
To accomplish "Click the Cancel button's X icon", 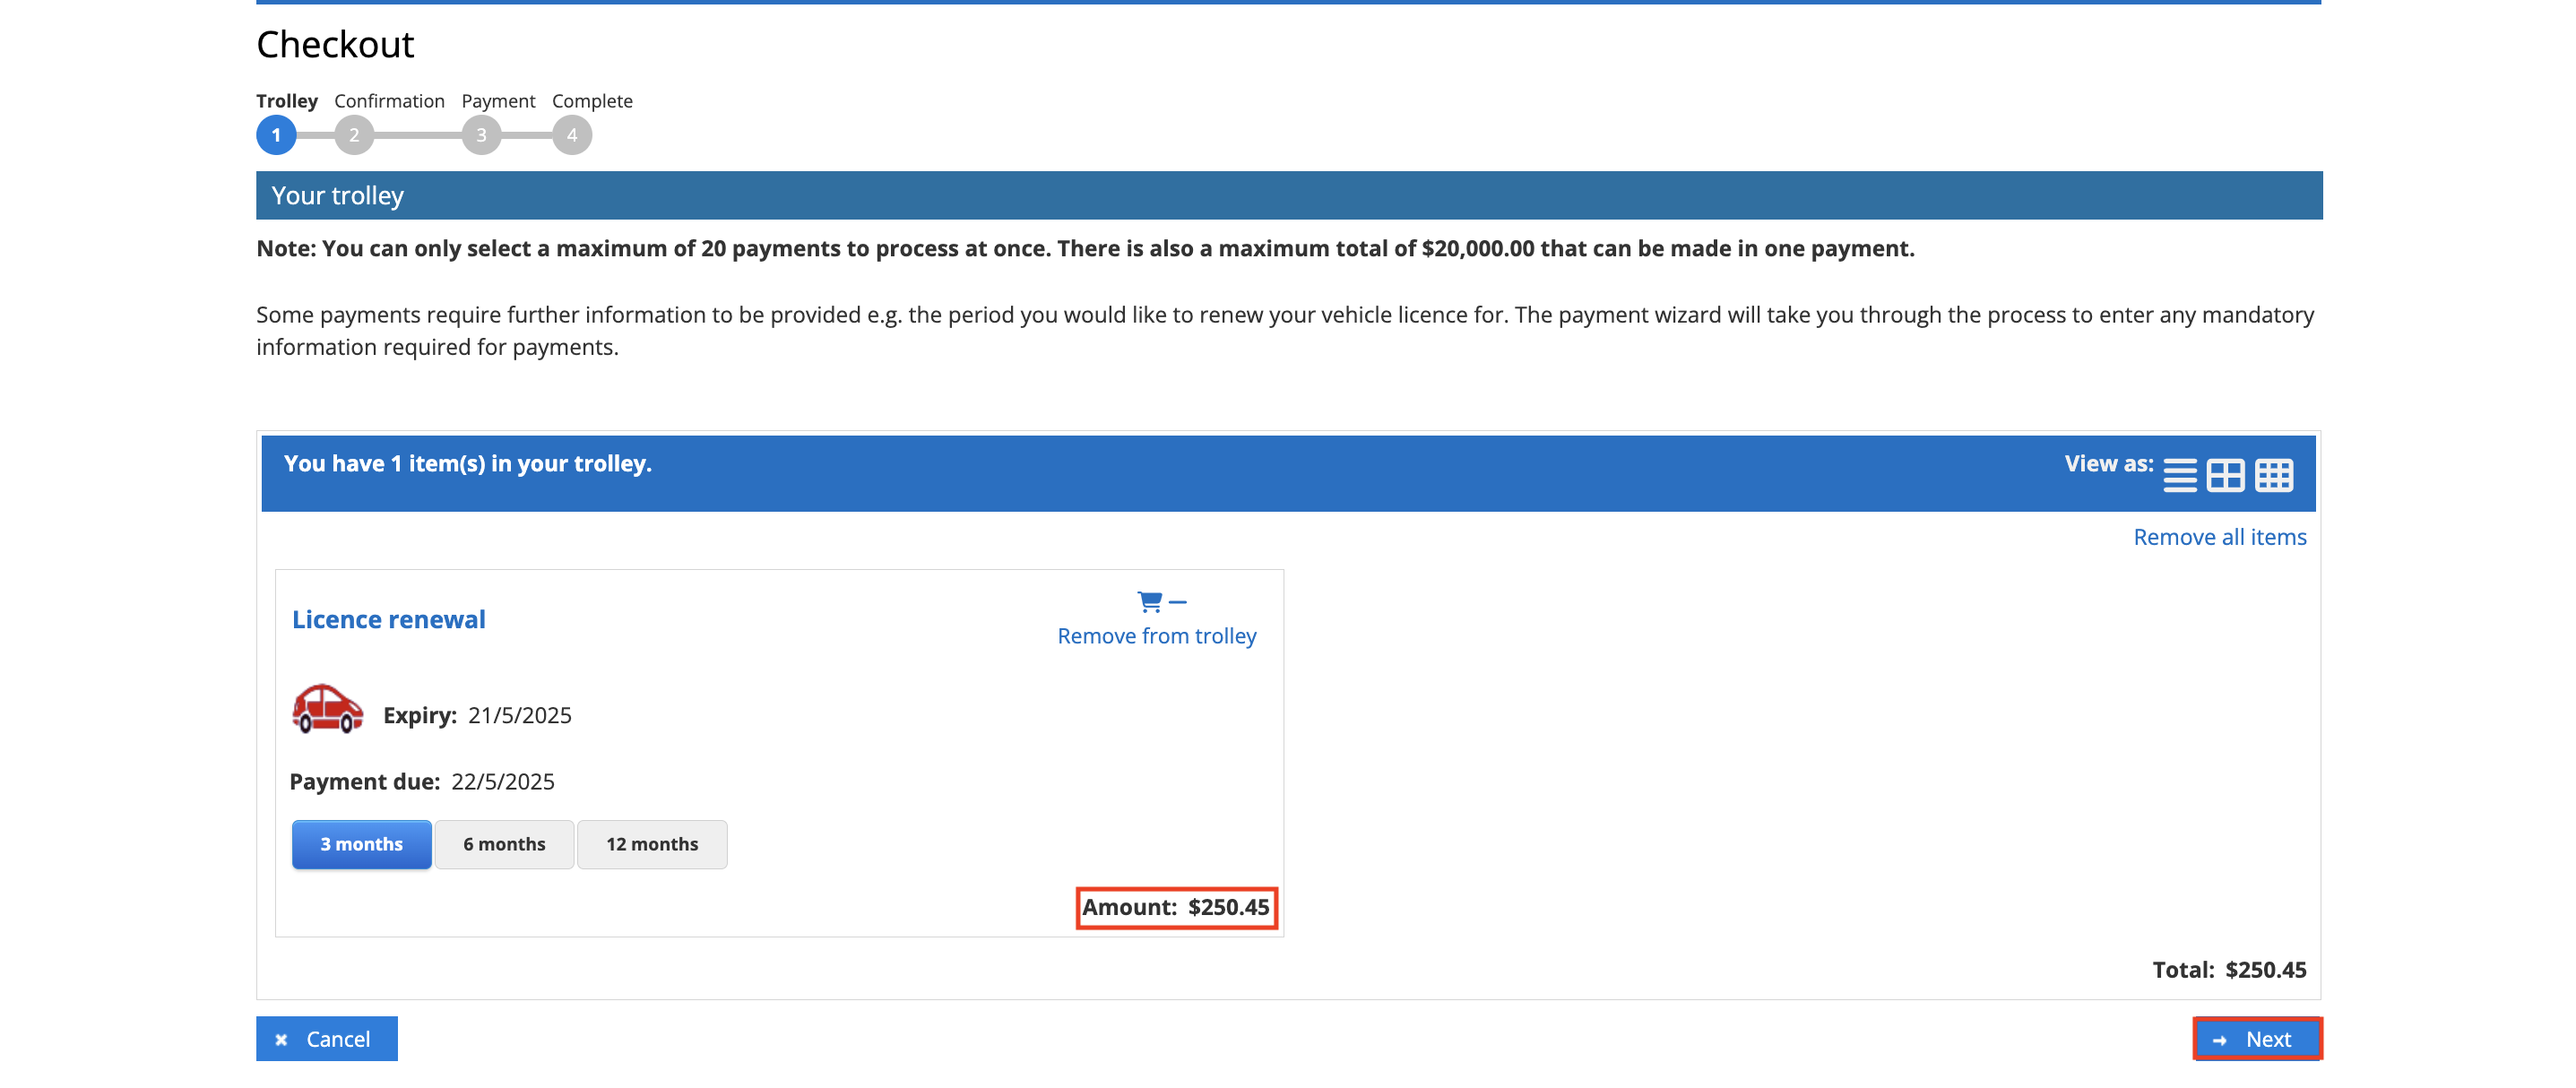I will tap(282, 1040).
